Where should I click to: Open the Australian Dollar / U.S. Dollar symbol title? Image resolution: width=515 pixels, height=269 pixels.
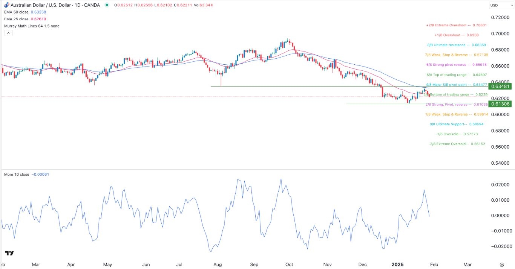(41, 5)
